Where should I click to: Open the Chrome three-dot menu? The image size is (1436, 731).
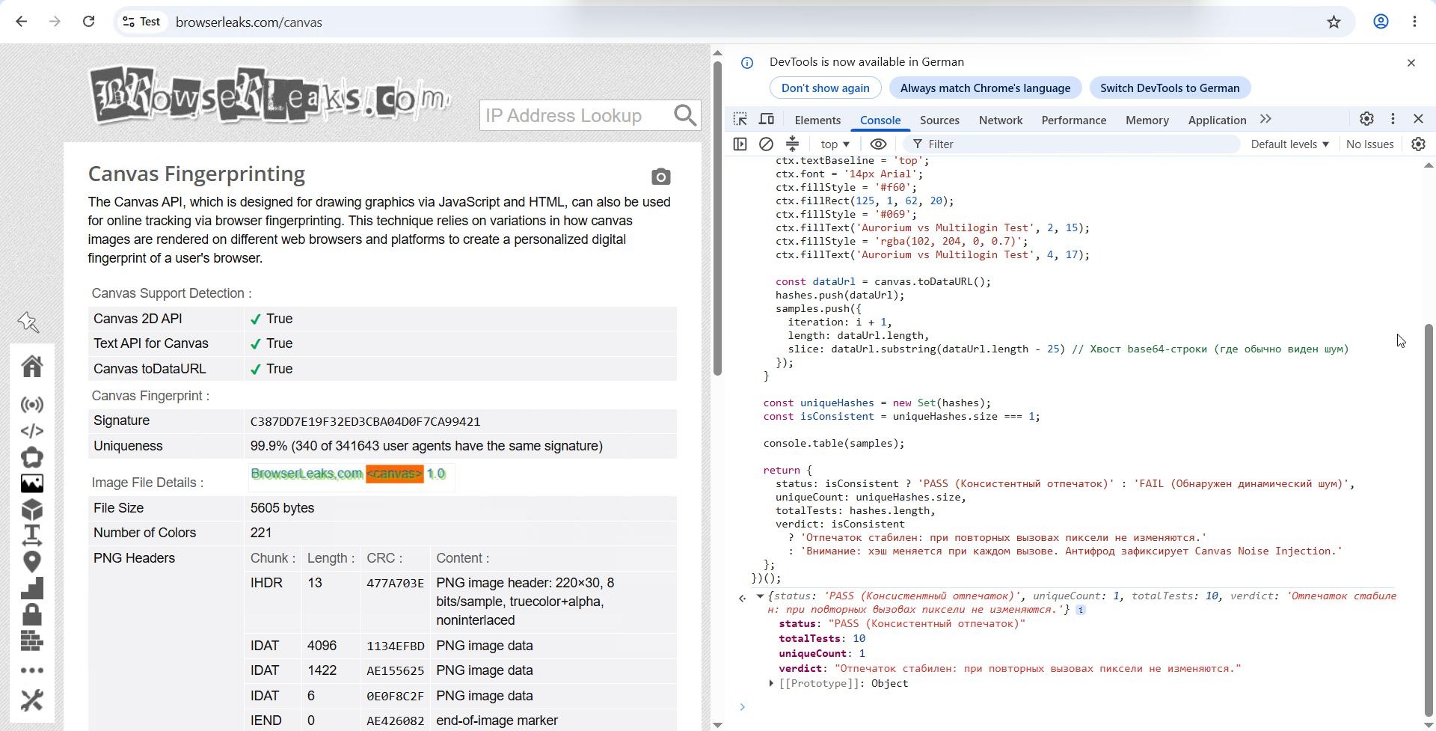pyautogui.click(x=1414, y=22)
